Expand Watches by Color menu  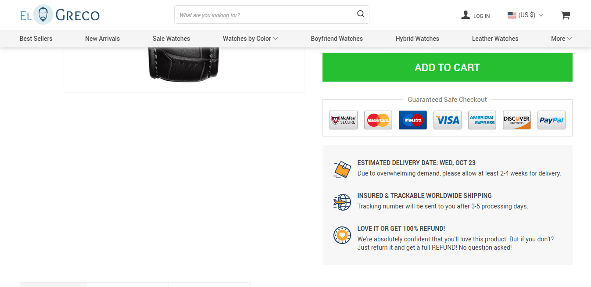250,39
